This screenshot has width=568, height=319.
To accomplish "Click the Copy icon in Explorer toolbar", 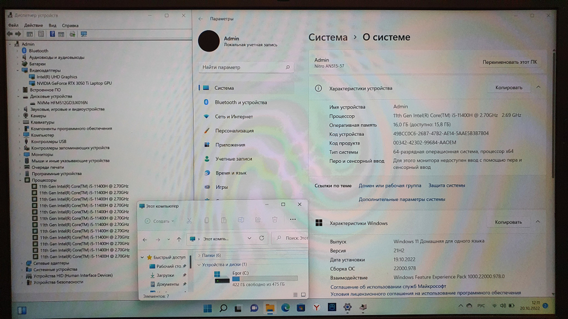I will pyautogui.click(x=207, y=220).
